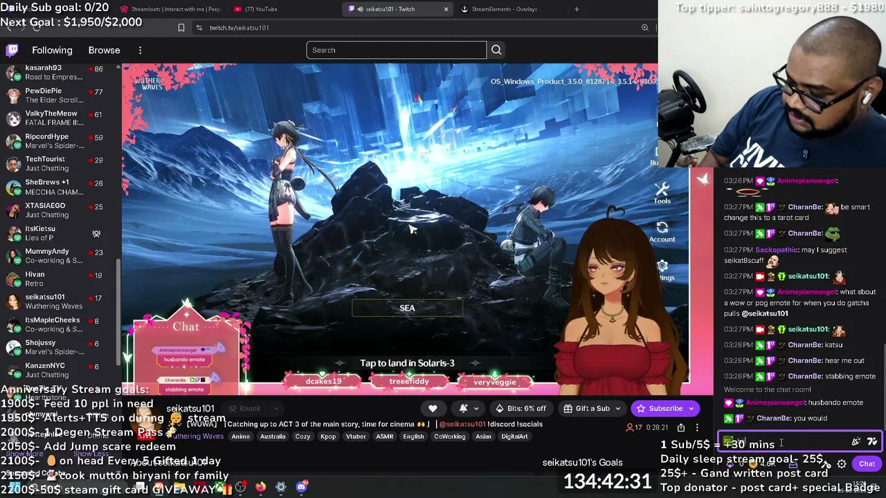
Task: Open the emote picker in chat input
Action: 856,442
